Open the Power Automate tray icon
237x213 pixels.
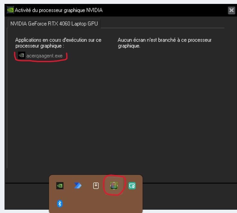(x=78, y=186)
